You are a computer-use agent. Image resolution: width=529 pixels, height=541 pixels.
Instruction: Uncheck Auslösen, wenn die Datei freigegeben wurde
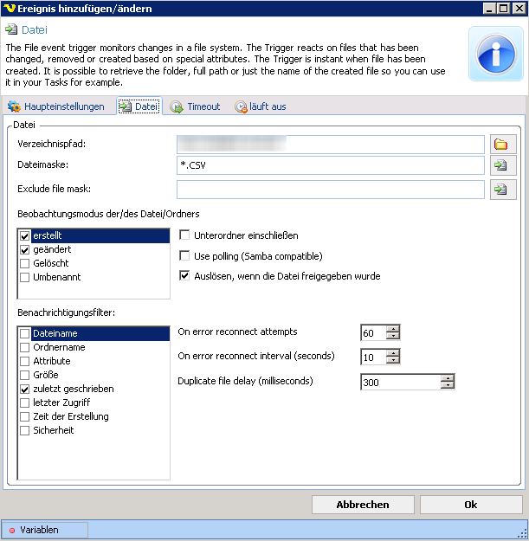[x=184, y=276]
